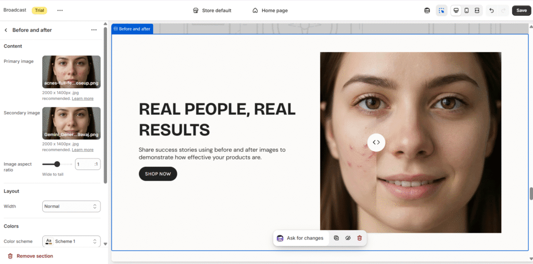Screen dimensions: 533x264
Task: Switch to mobile preview
Action: (467, 10)
